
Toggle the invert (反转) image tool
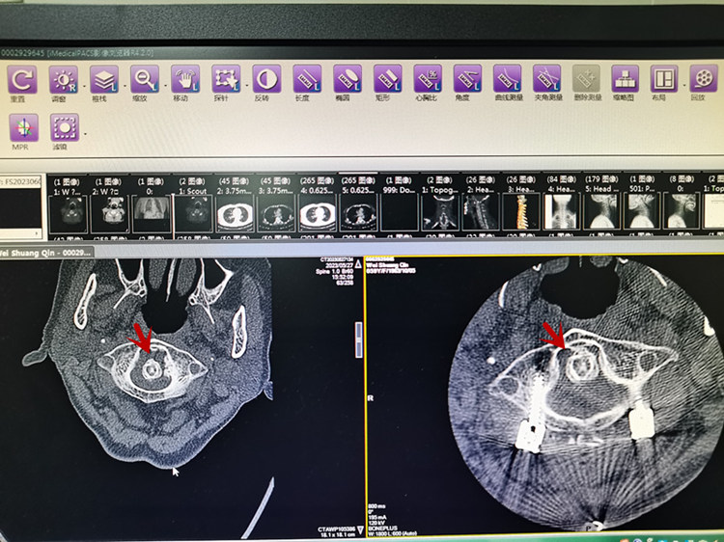click(265, 79)
